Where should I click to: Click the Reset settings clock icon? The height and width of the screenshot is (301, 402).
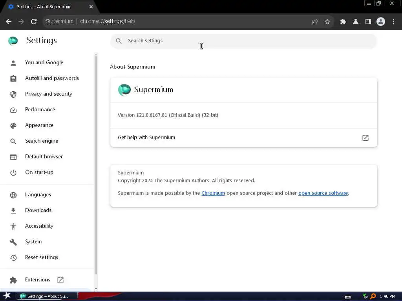point(13,258)
